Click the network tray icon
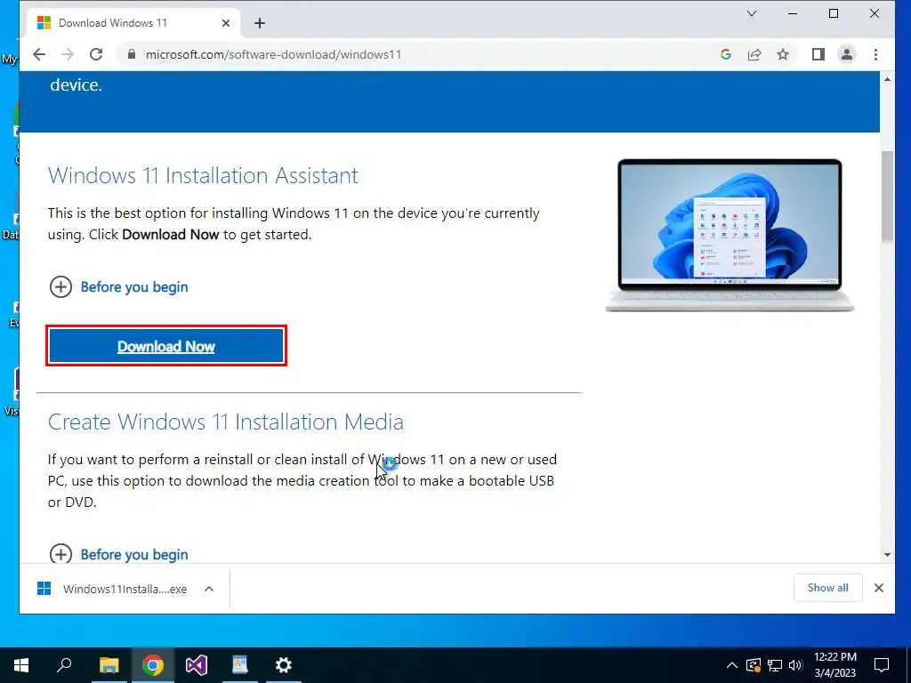The height and width of the screenshot is (683, 911). (x=775, y=665)
